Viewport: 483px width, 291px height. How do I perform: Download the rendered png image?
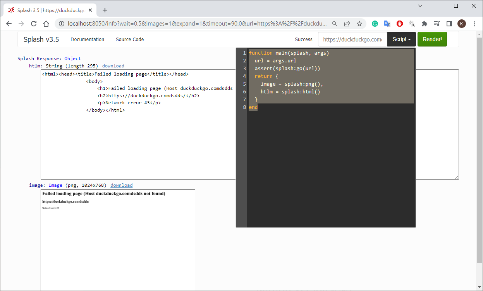121,185
